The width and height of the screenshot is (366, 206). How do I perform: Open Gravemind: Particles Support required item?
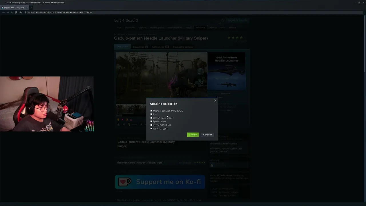tap(226, 150)
